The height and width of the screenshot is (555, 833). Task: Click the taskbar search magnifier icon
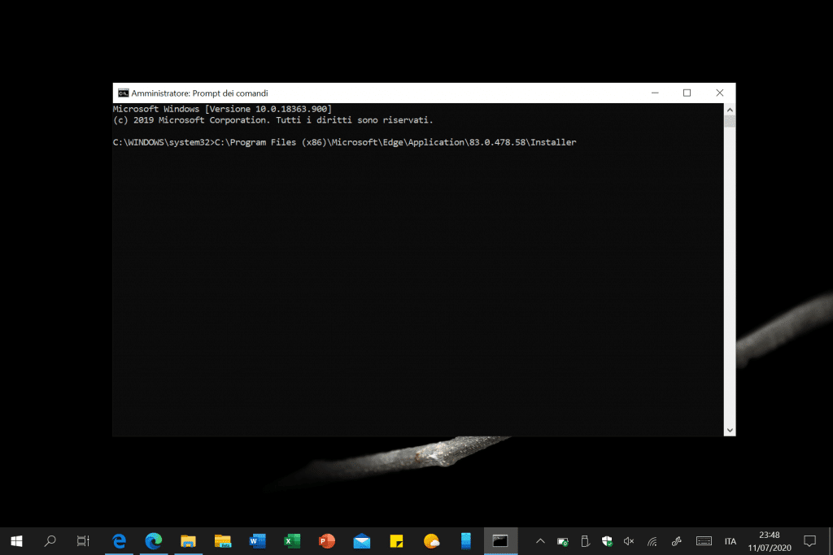50,540
